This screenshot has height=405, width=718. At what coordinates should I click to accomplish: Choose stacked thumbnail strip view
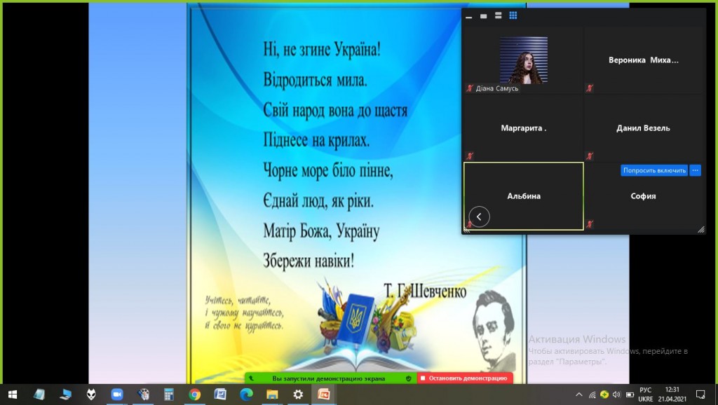[498, 15]
